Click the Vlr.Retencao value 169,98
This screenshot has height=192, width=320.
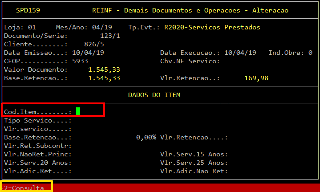click(x=256, y=78)
